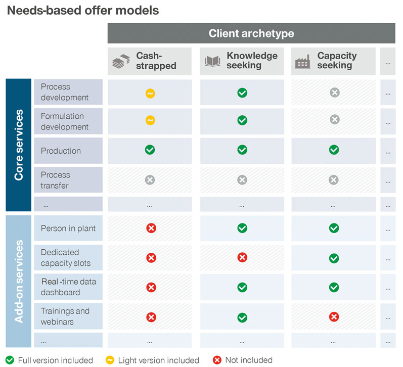The width and height of the screenshot is (403, 367).
Task: Expand the ellipsis row under Process transfer
Action: 68,204
